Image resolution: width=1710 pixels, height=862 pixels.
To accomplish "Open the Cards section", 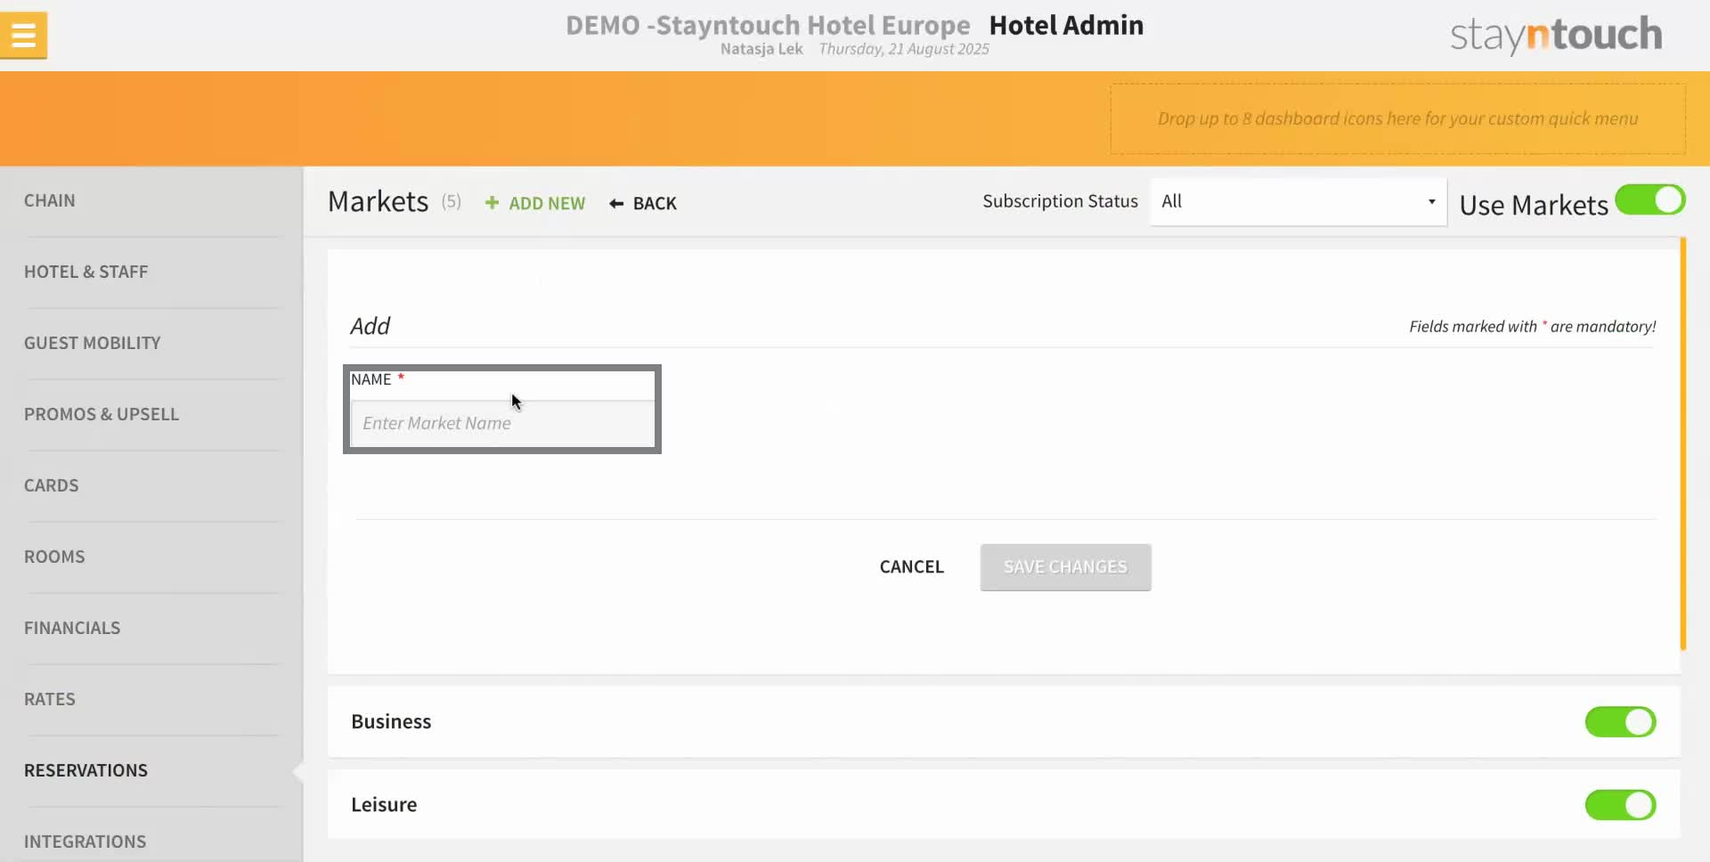I will 52,485.
